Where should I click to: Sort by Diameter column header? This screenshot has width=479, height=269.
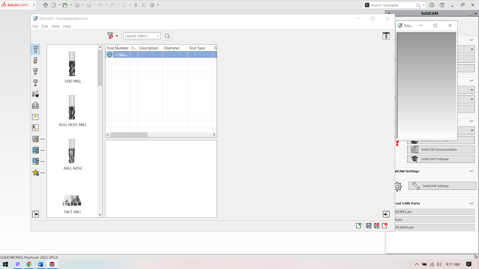[x=175, y=48]
